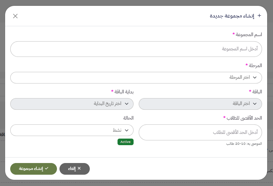The image size is (273, 186).
Task: Click the X icon inside the إلغاء button
Action: 79,168
